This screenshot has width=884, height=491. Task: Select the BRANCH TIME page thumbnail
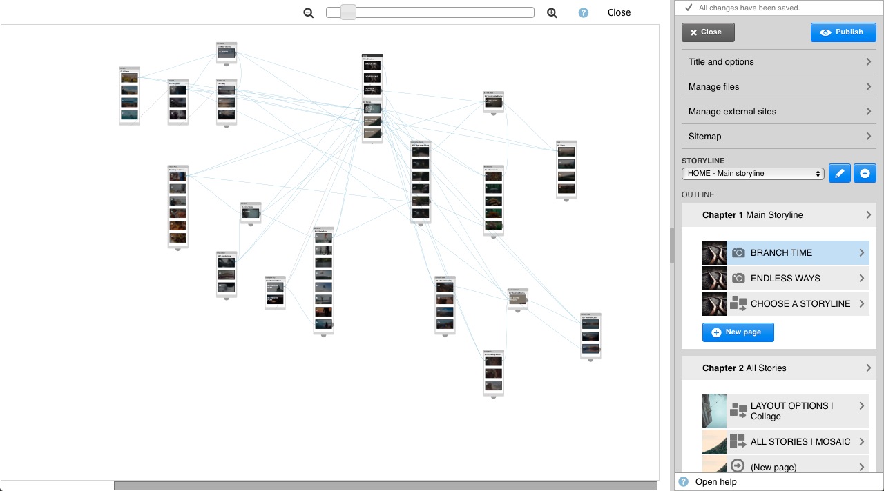point(714,253)
